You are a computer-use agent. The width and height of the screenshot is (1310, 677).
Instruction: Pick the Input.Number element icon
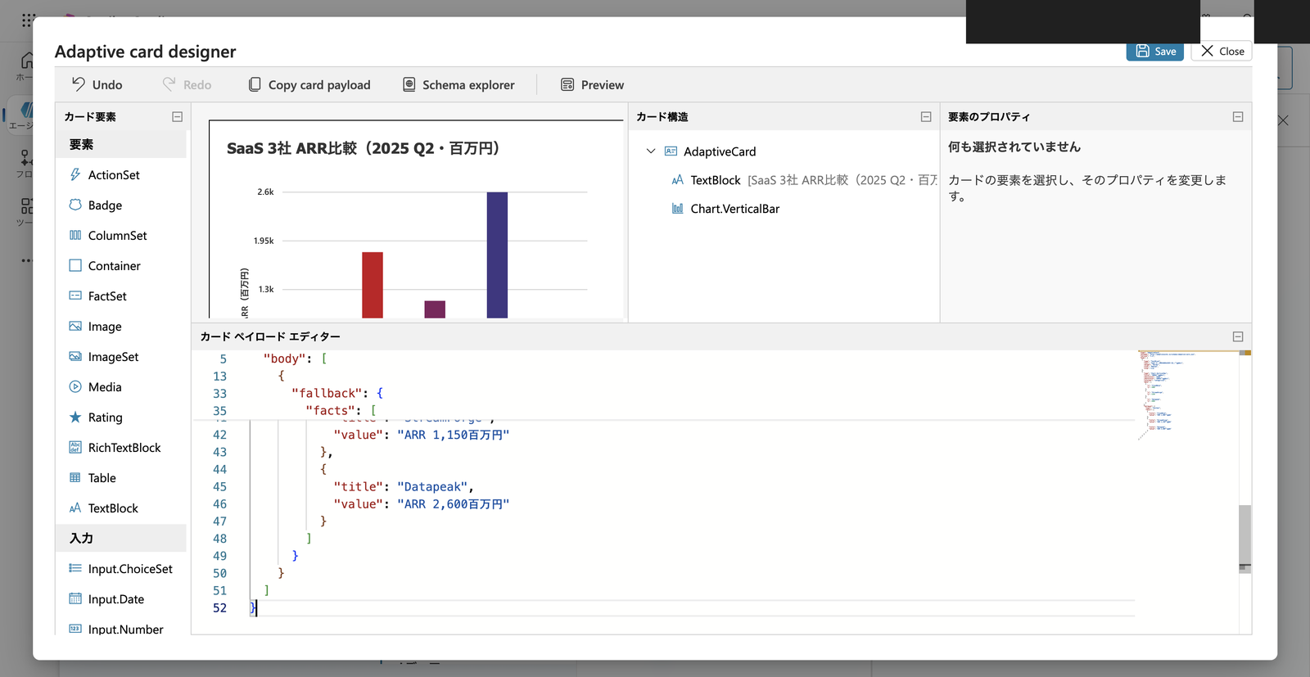tap(75, 629)
